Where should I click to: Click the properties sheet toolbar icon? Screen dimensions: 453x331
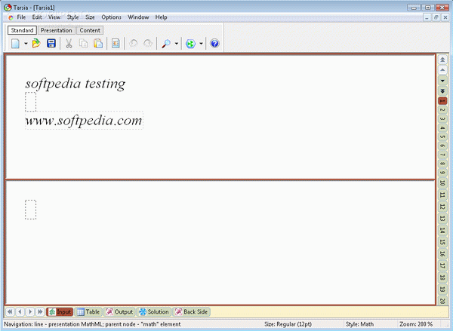pyautogui.click(x=116, y=44)
